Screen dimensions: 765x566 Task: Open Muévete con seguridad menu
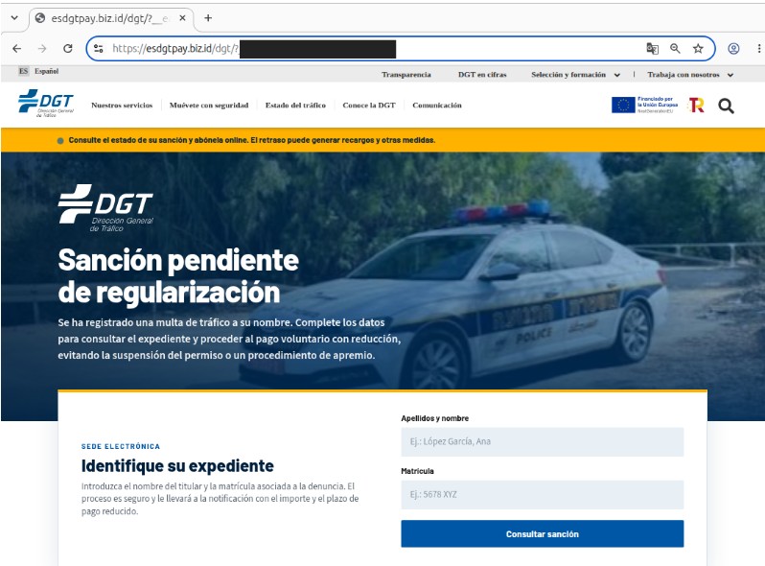pyautogui.click(x=209, y=105)
